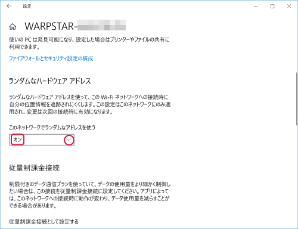Screen dimensions: 298x229
Task: Expand the random address dropdown chevron
Action: (x=69, y=140)
